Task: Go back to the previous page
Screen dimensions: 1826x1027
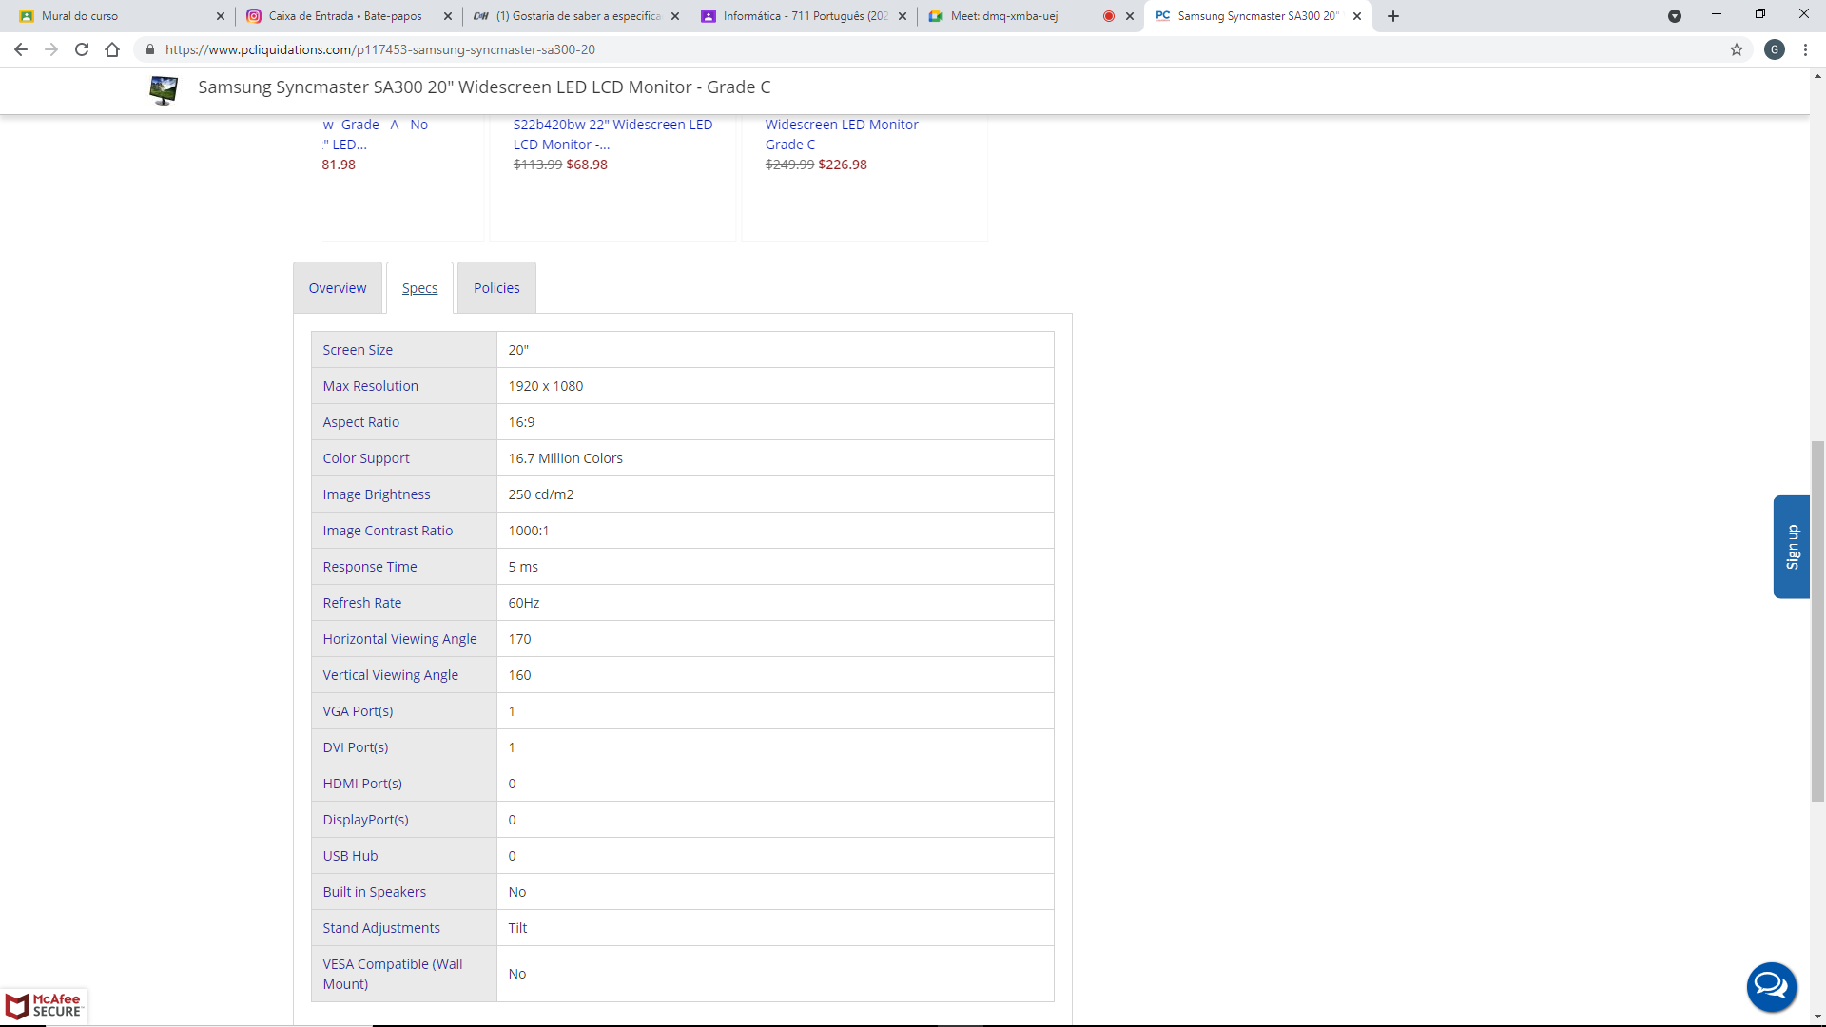Action: coord(21,49)
